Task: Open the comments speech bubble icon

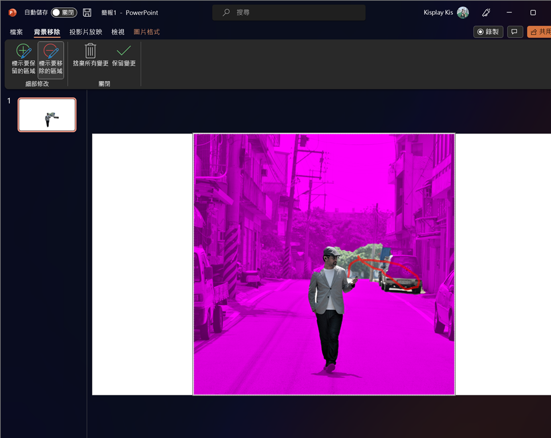Action: [x=514, y=32]
